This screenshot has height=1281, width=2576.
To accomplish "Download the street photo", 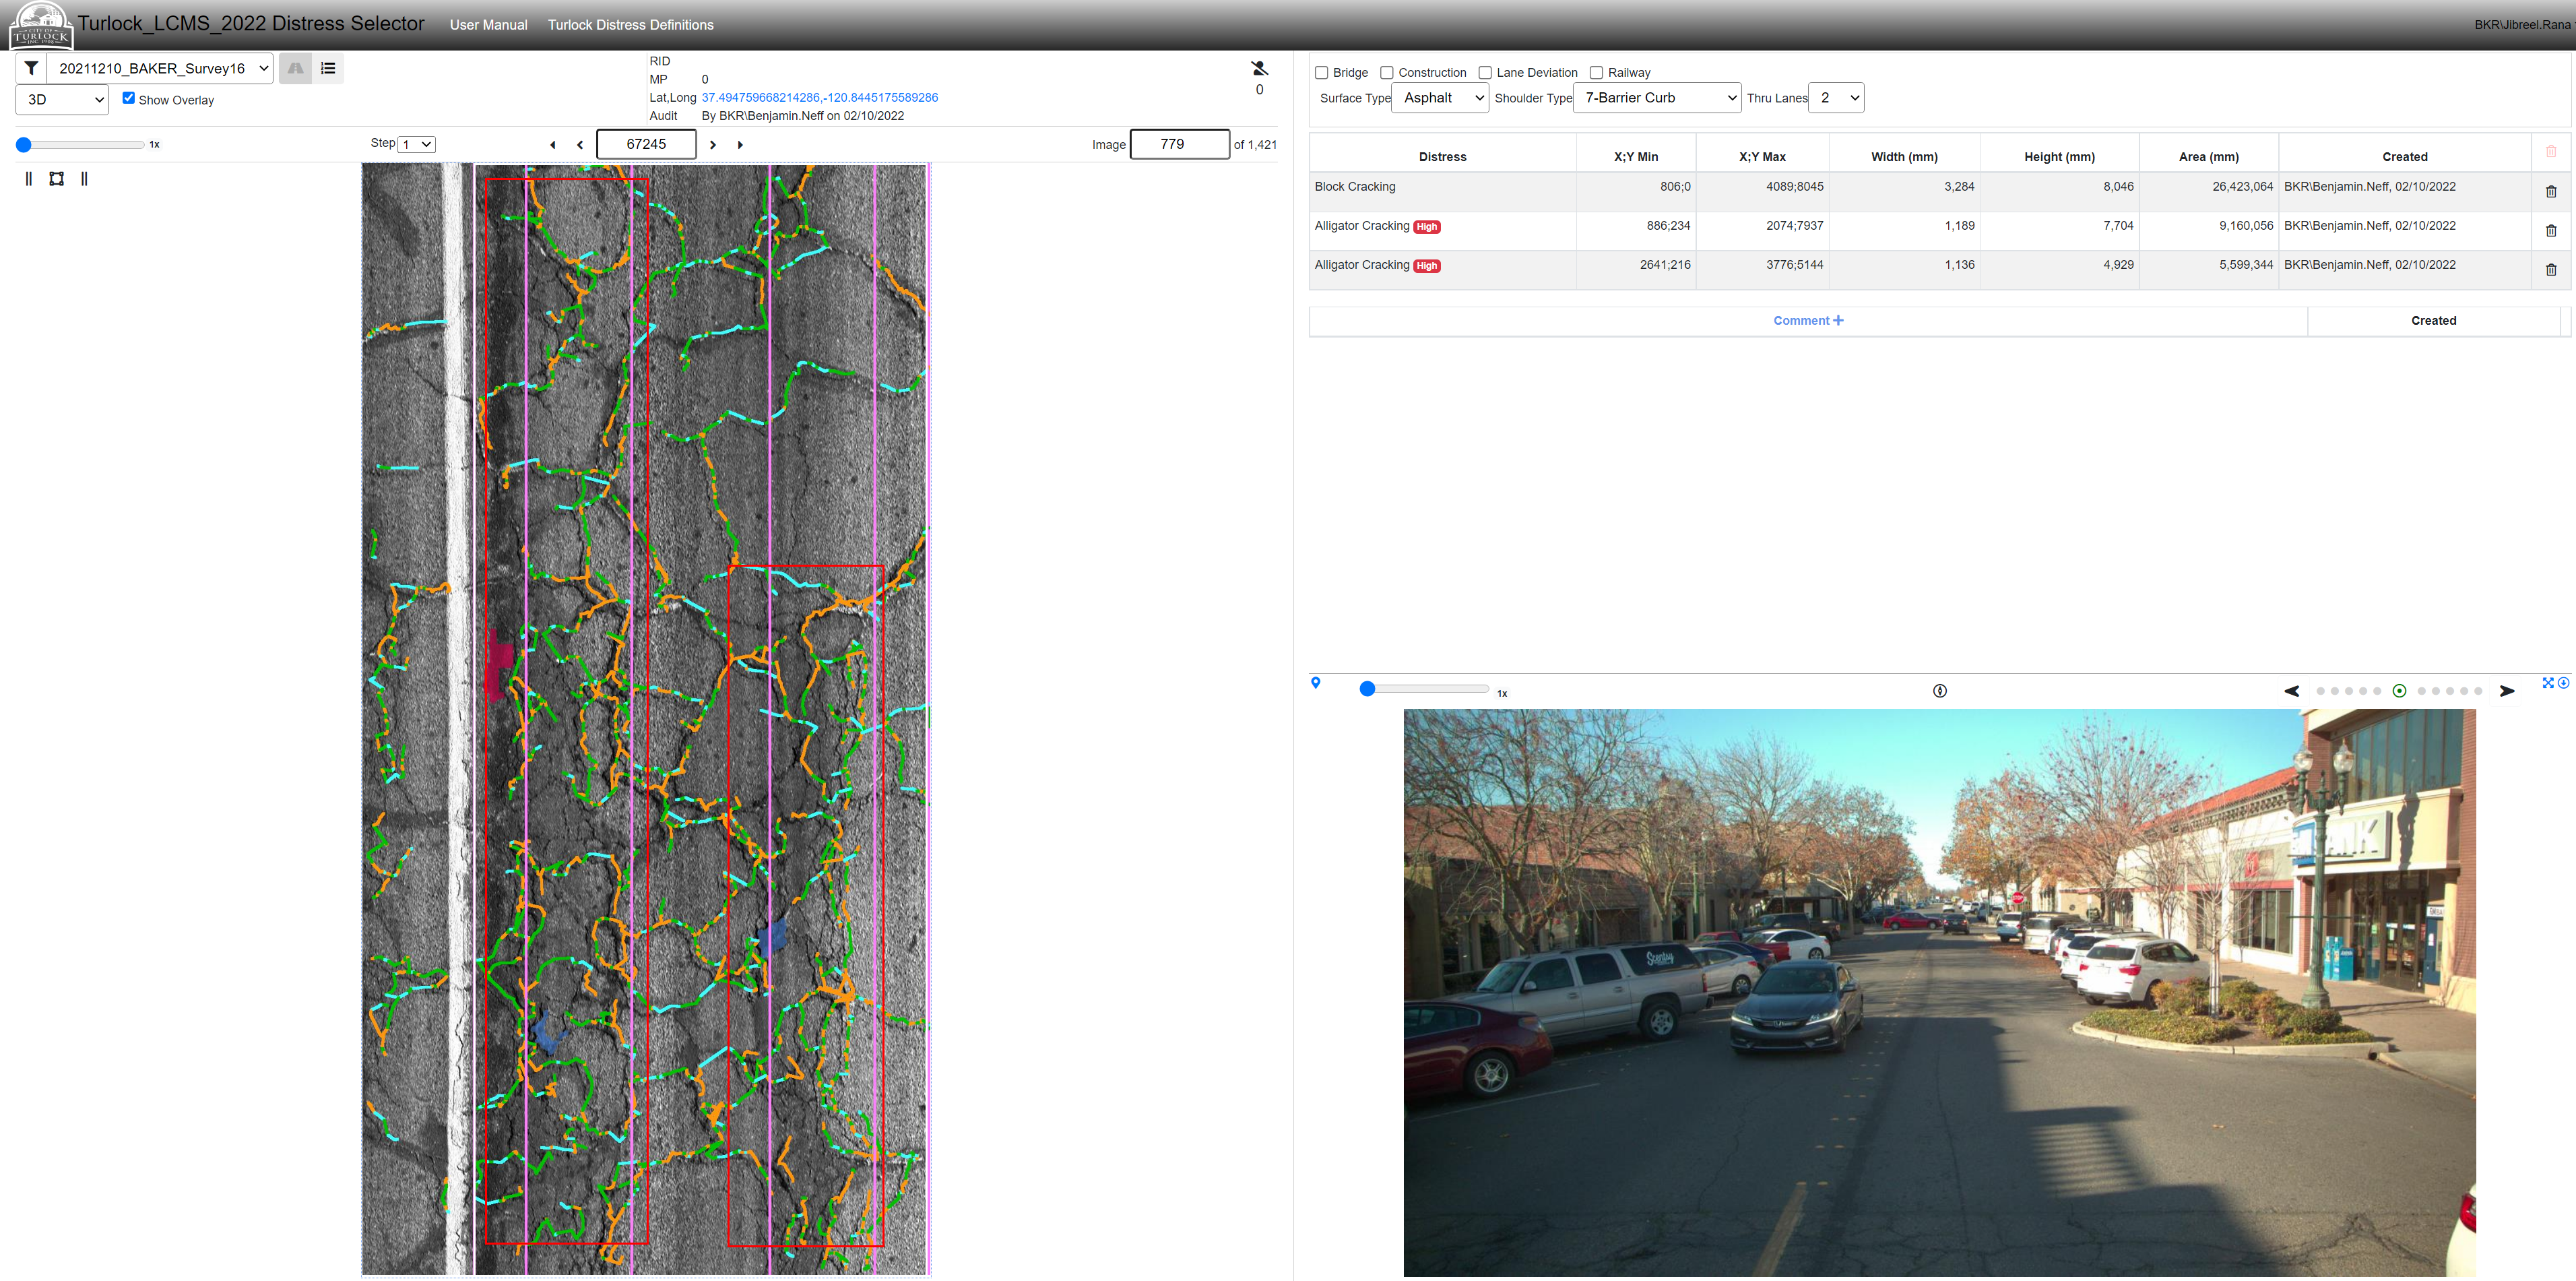I will (2563, 683).
